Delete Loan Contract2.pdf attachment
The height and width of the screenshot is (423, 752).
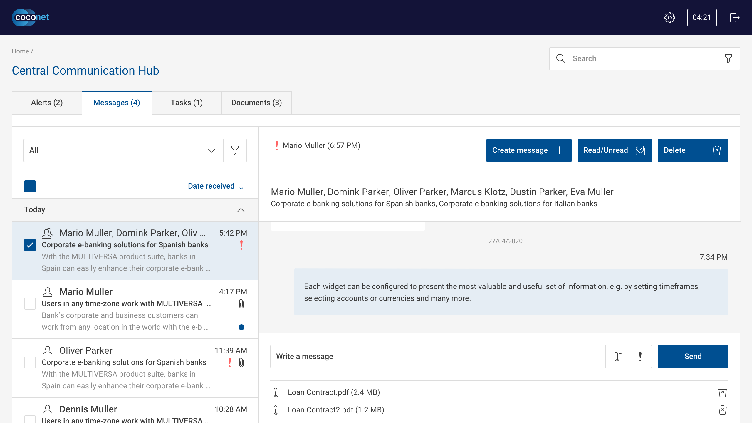pos(722,410)
